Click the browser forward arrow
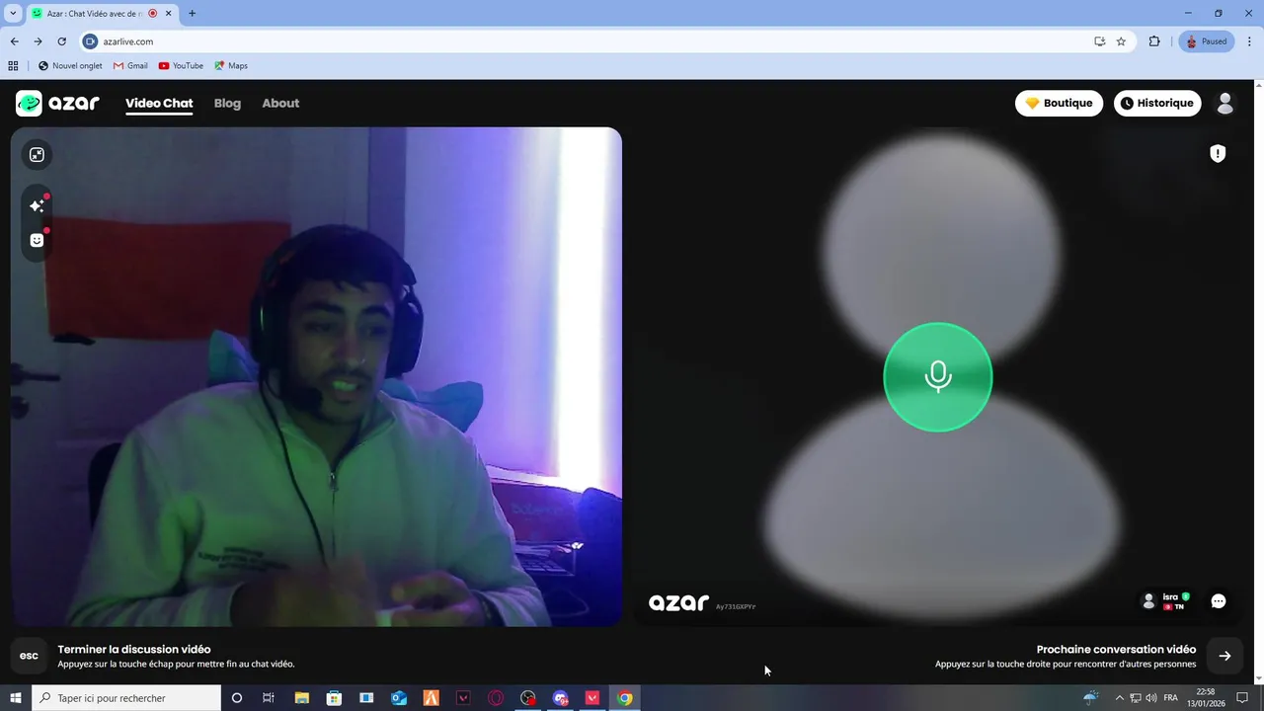The width and height of the screenshot is (1264, 711). 38,41
